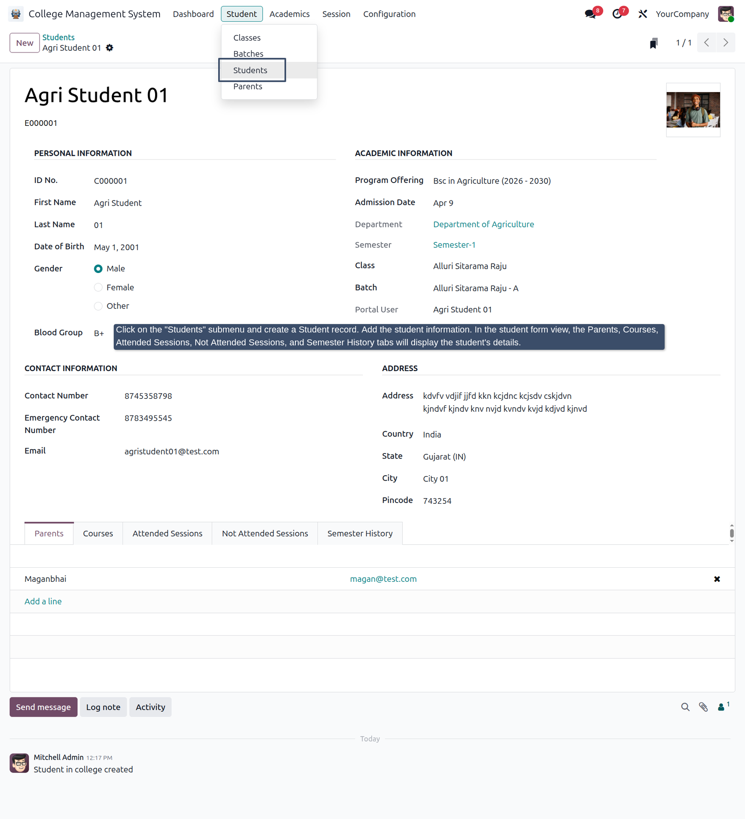Click the attach files paperclip icon
Screen dimensions: 745x819
pyautogui.click(x=703, y=707)
